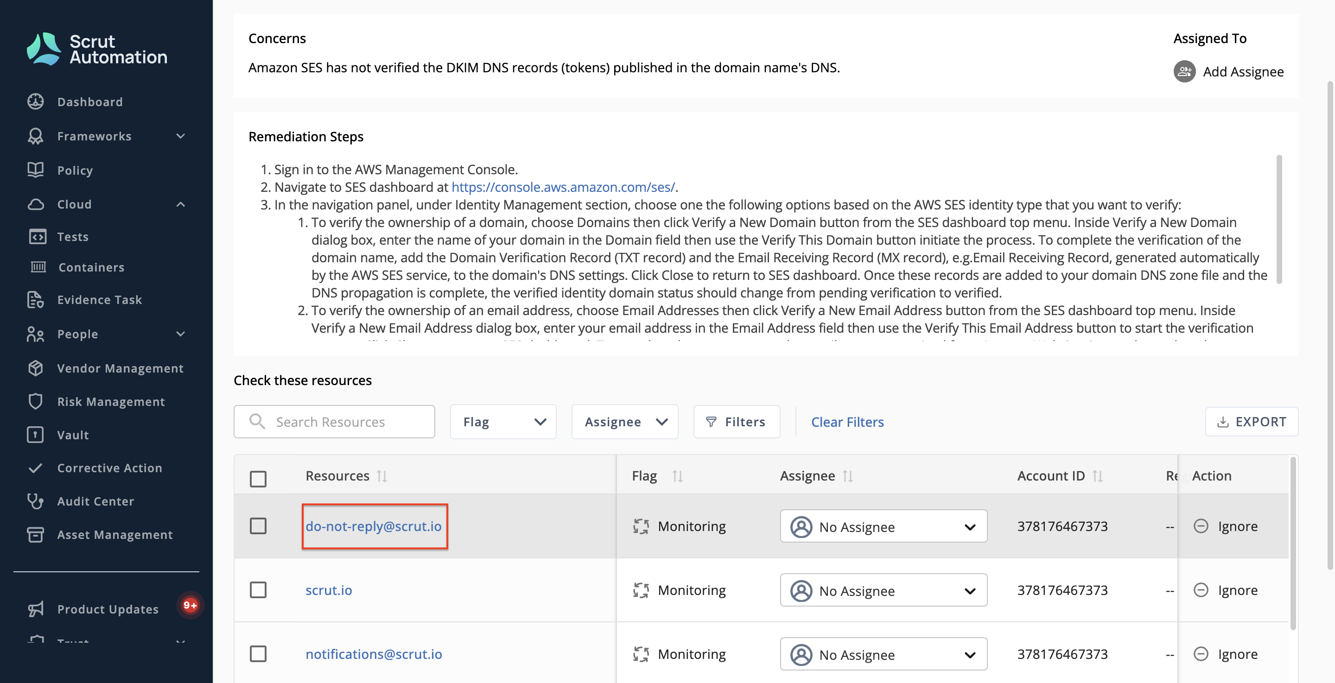
Task: Click the Ignore icon for do-not-reply@scrut.io
Action: click(x=1201, y=526)
